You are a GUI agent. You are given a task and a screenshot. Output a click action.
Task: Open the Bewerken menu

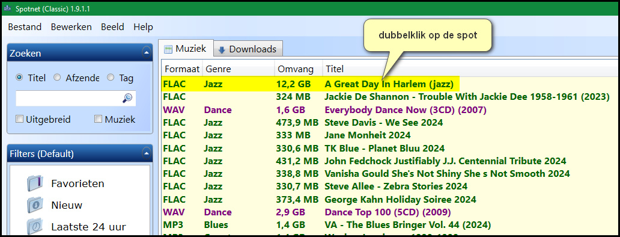71,27
